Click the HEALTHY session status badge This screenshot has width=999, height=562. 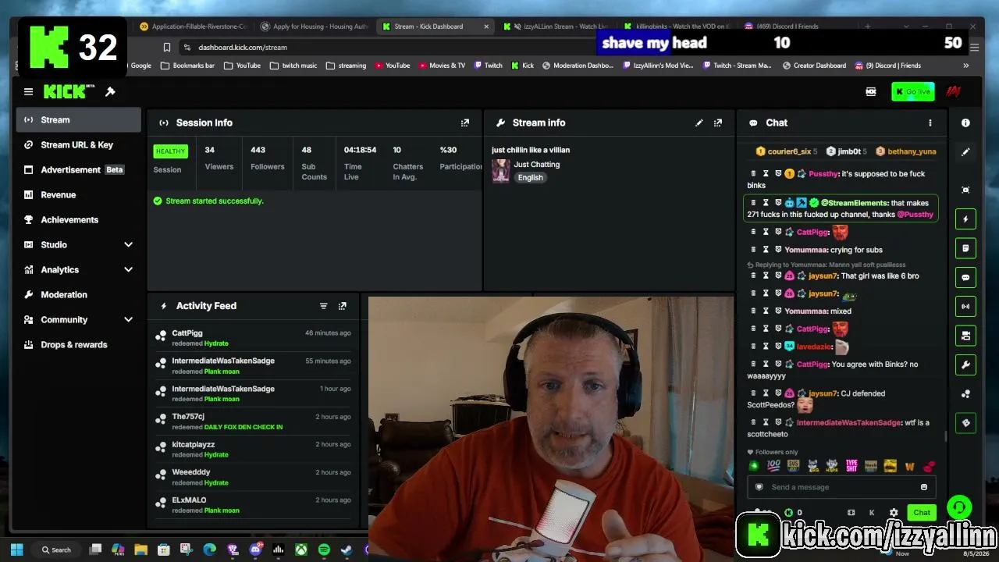(x=170, y=151)
